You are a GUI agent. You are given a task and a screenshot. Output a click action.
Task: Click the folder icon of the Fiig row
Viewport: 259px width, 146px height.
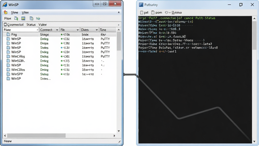pyautogui.click(x=8, y=34)
